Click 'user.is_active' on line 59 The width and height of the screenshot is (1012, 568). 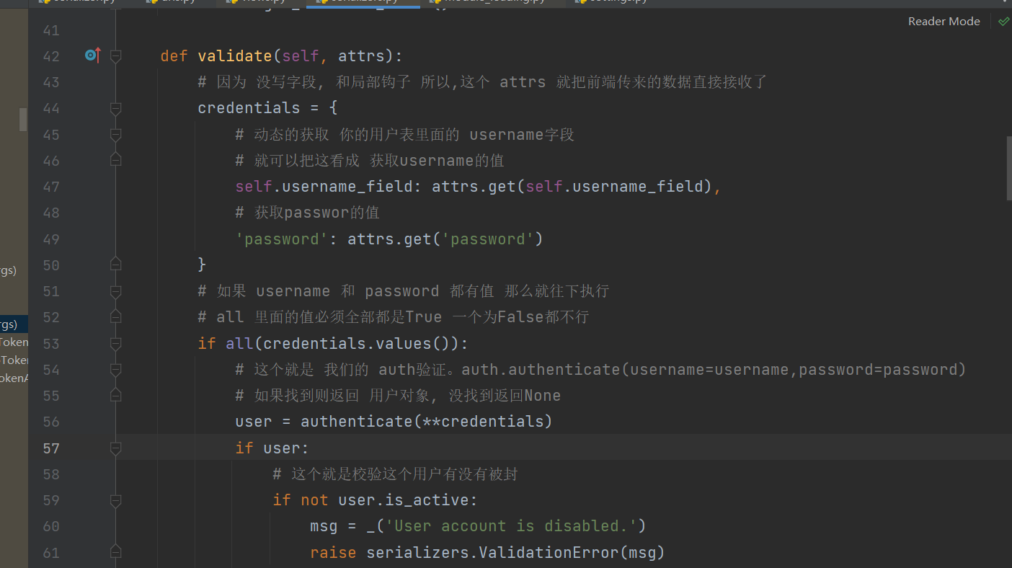(x=404, y=500)
